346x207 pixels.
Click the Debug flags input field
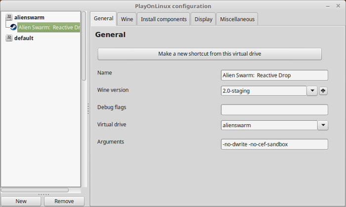[274, 110]
